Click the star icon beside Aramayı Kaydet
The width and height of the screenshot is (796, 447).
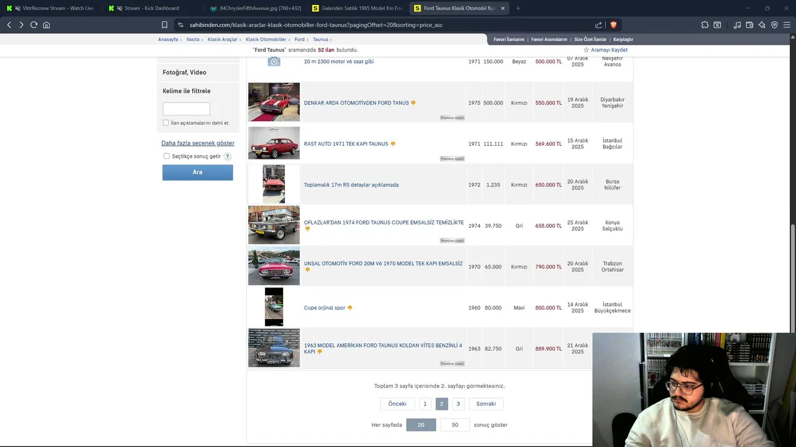click(x=586, y=50)
